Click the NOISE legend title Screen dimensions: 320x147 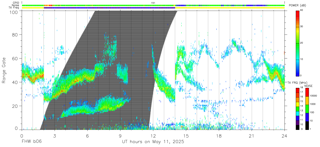309,86
